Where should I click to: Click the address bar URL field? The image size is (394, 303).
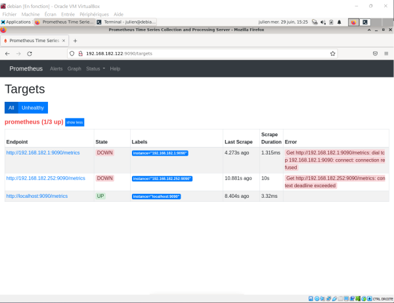tap(202, 53)
